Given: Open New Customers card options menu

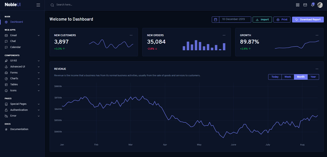Looking at the screenshot, I should (x=131, y=35).
